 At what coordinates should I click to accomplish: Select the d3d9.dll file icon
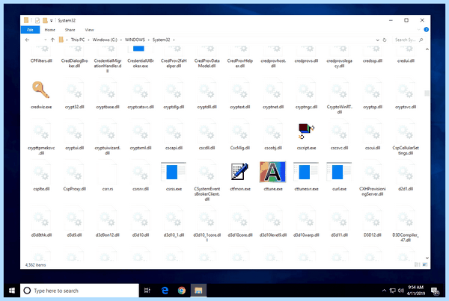[x=74, y=220]
